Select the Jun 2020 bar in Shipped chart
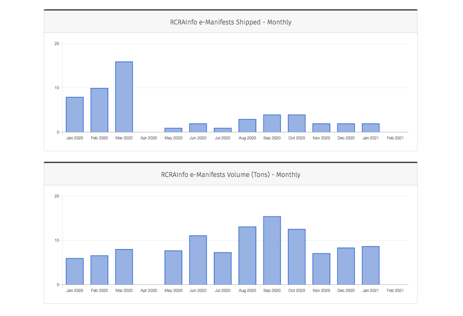The image size is (463, 316). 198,128
